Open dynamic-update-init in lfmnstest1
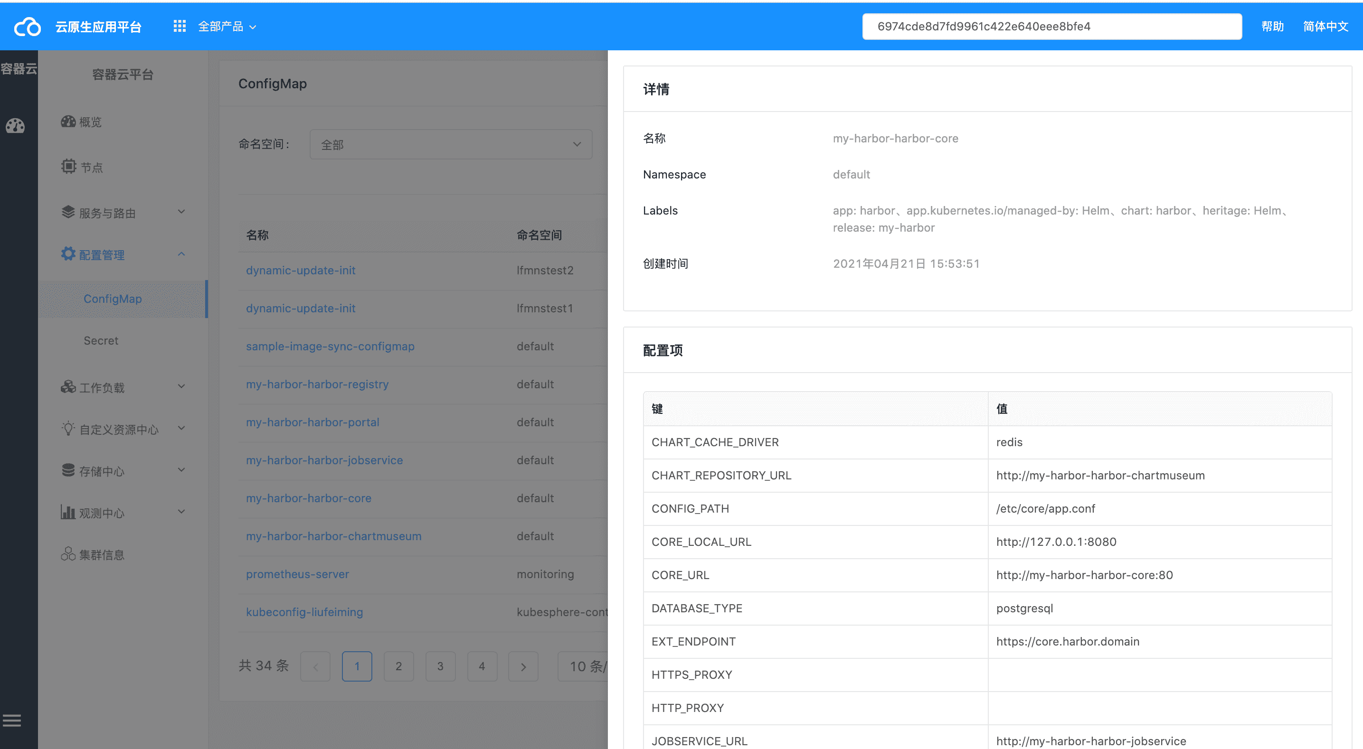The width and height of the screenshot is (1363, 749). tap(301, 309)
